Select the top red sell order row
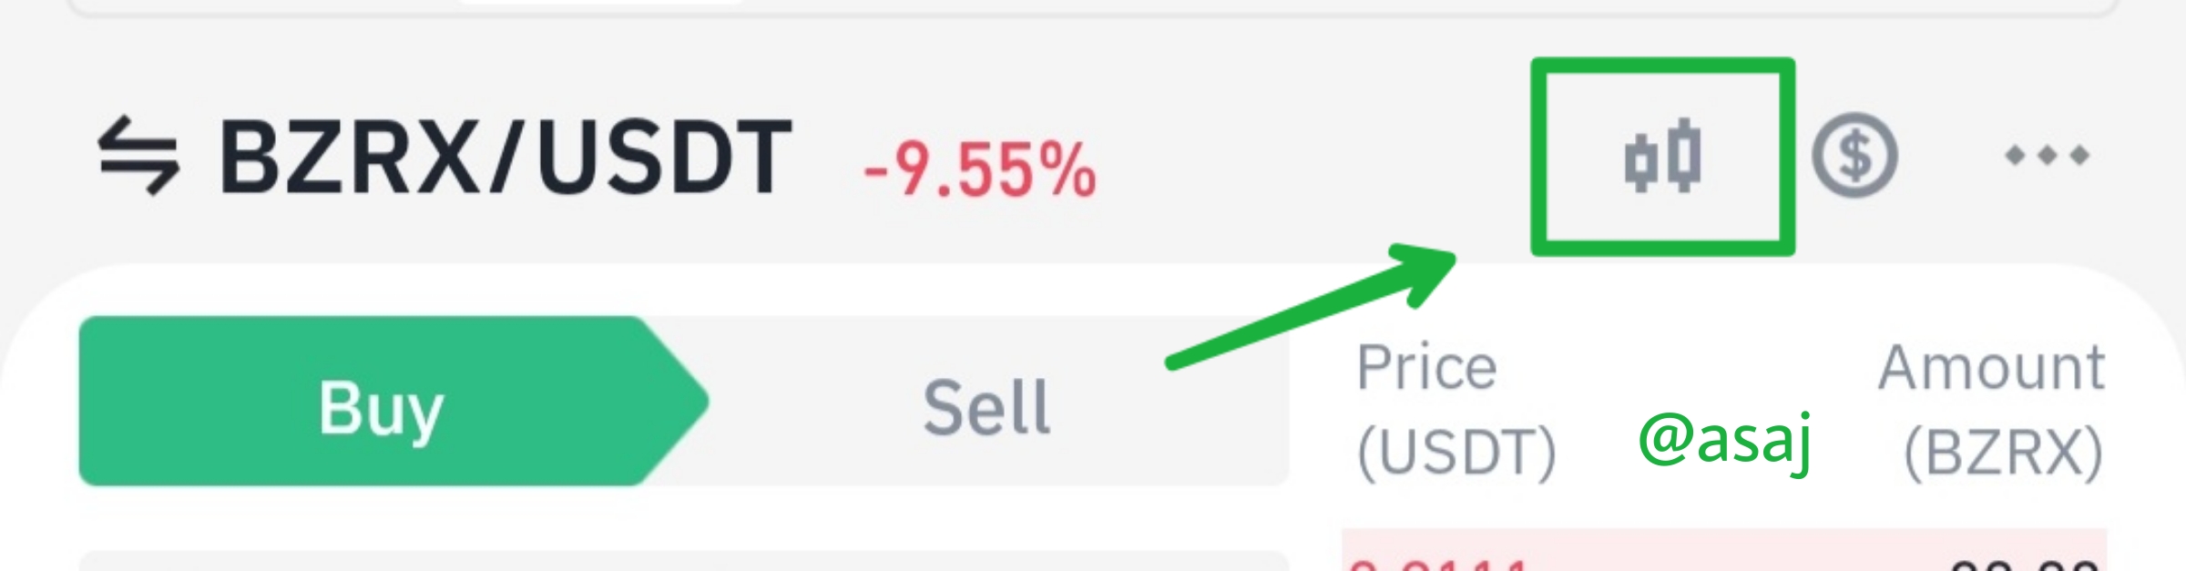Viewport: 2186px width, 571px height. (x=1724, y=550)
